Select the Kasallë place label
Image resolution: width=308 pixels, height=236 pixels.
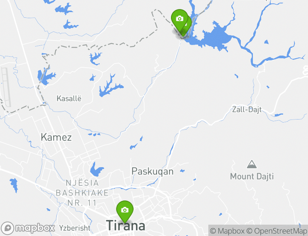(x=69, y=98)
